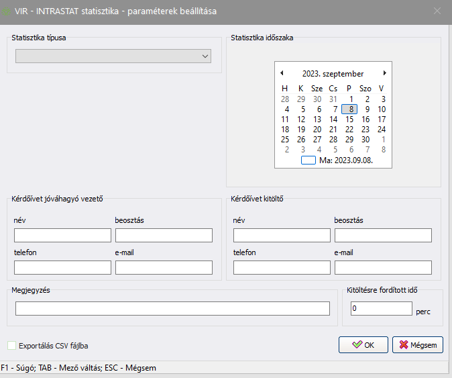Screen dimensions: 452x378
Task: Open the Statisztika típusa dropdown
Action: (x=113, y=56)
